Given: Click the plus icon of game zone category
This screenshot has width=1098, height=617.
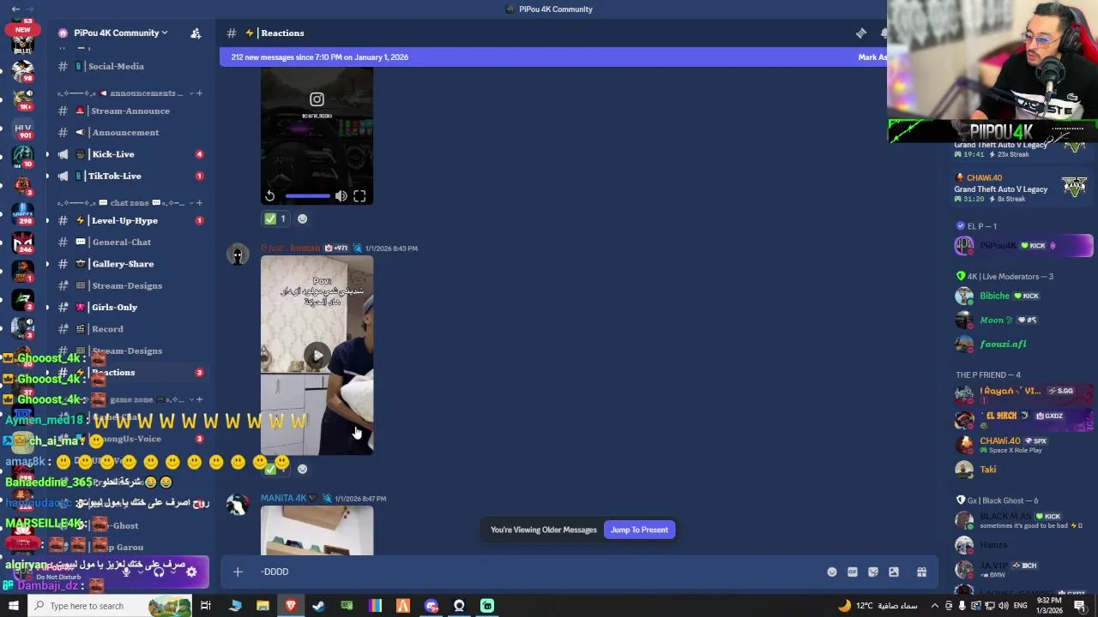Looking at the screenshot, I should click(199, 399).
